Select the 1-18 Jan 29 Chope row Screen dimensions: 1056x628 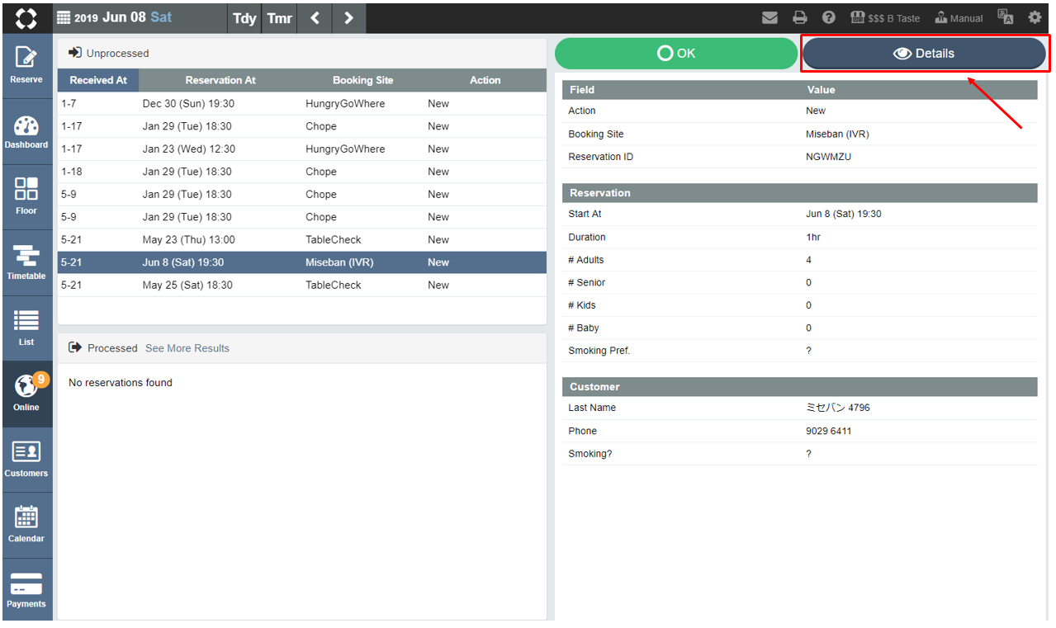coord(302,172)
